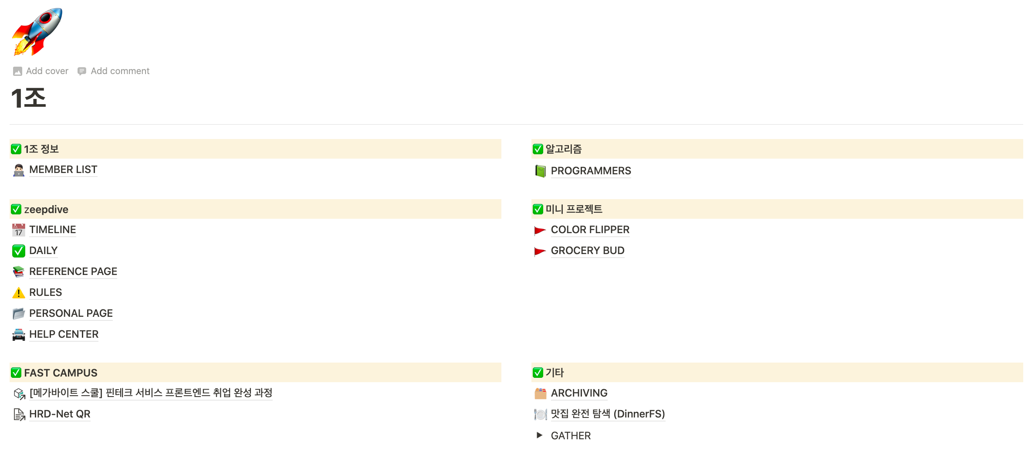
Task: Click the checkmark emoji on zeepdive heading
Action: 16,210
